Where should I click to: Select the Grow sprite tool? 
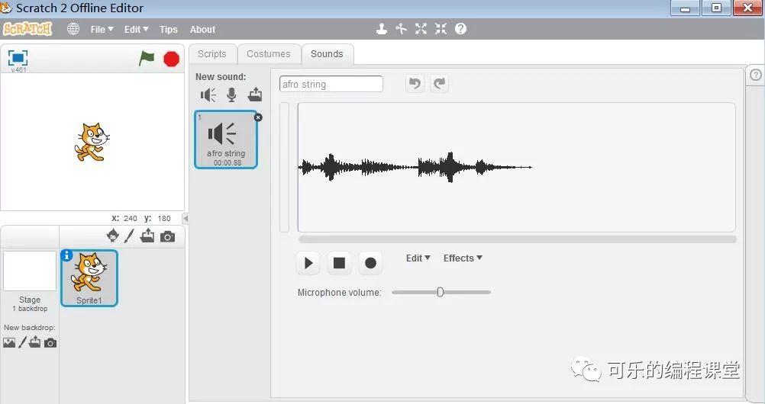point(421,29)
